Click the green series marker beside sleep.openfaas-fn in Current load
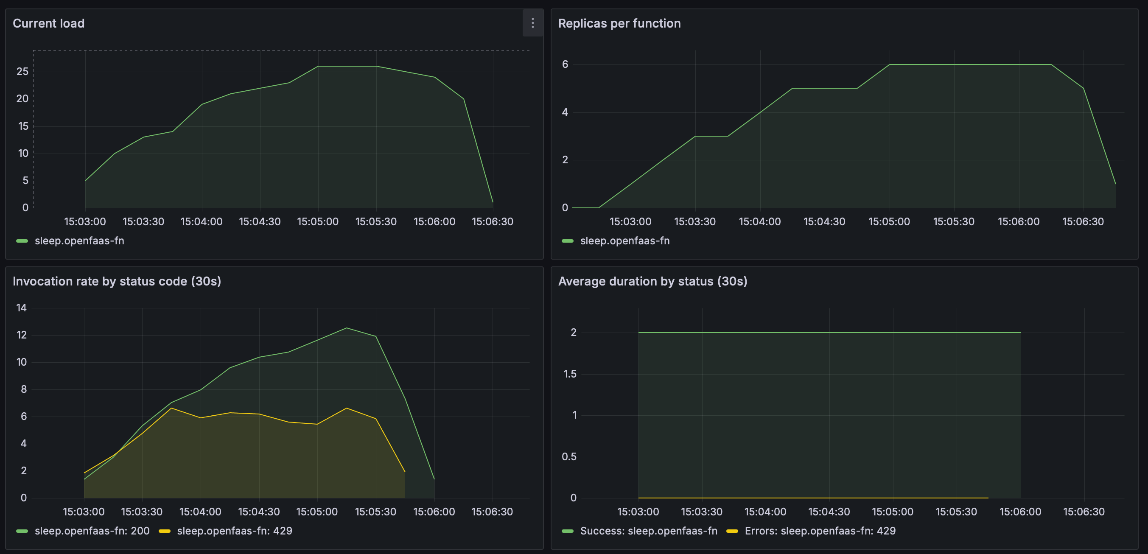 [21, 241]
